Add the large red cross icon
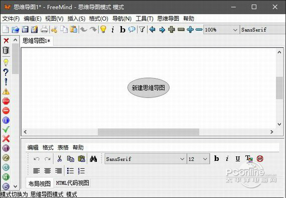The image size is (286, 198). [x=6, y=139]
